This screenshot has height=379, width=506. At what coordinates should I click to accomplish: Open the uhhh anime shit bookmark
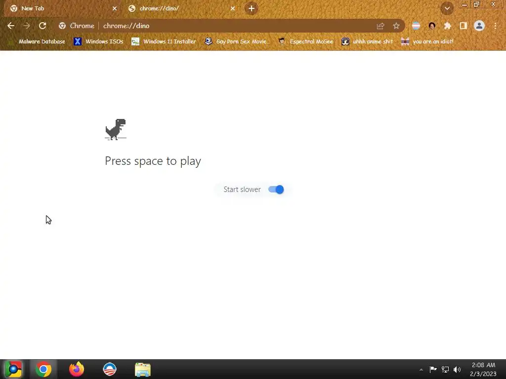tap(367, 41)
